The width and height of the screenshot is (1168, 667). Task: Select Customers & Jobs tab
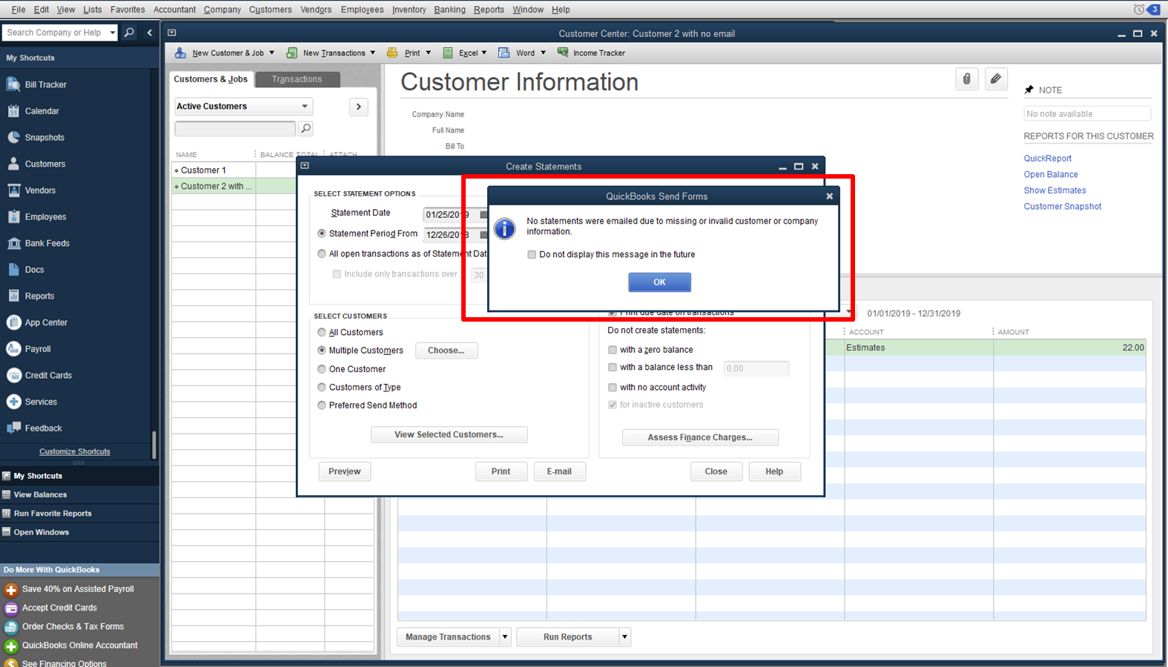[x=211, y=79]
